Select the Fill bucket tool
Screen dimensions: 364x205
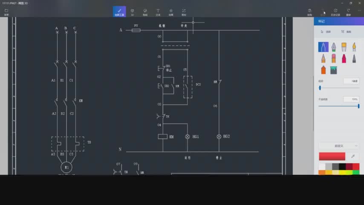(x=334, y=70)
